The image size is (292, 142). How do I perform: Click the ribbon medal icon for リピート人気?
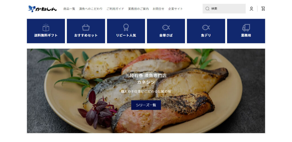click(126, 28)
